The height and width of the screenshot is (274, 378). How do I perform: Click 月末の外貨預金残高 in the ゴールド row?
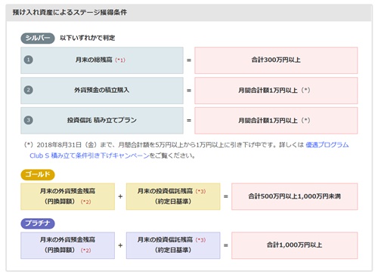pos(67,191)
